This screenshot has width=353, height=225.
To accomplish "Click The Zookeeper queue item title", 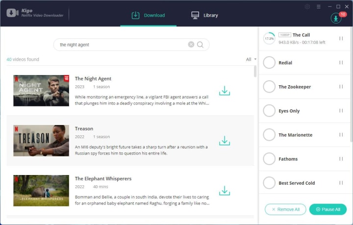I will click(295, 87).
